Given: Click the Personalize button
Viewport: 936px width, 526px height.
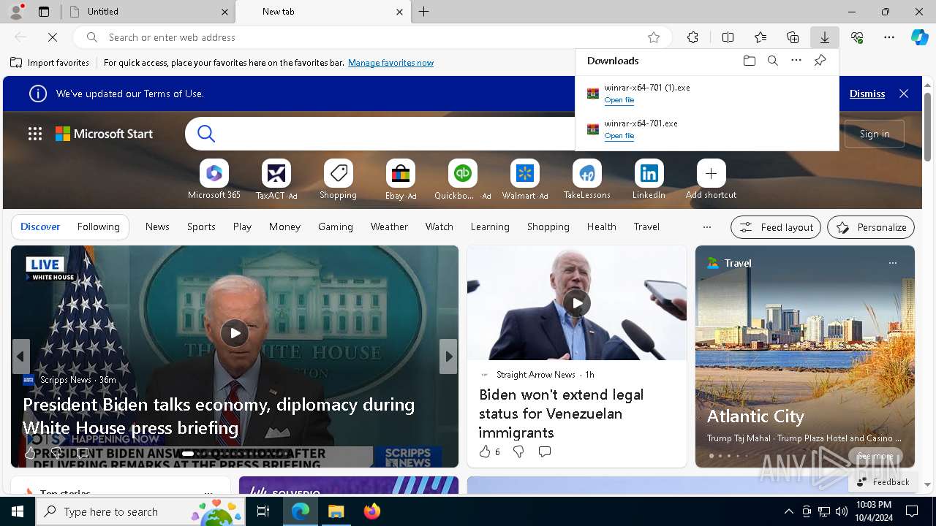Looking at the screenshot, I should (871, 227).
